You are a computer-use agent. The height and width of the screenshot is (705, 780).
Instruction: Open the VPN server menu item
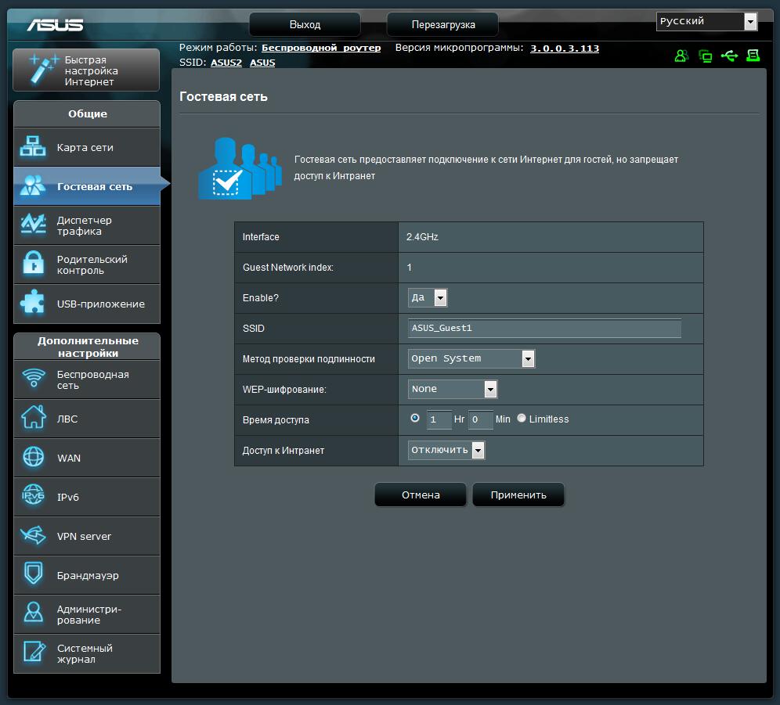click(x=87, y=536)
